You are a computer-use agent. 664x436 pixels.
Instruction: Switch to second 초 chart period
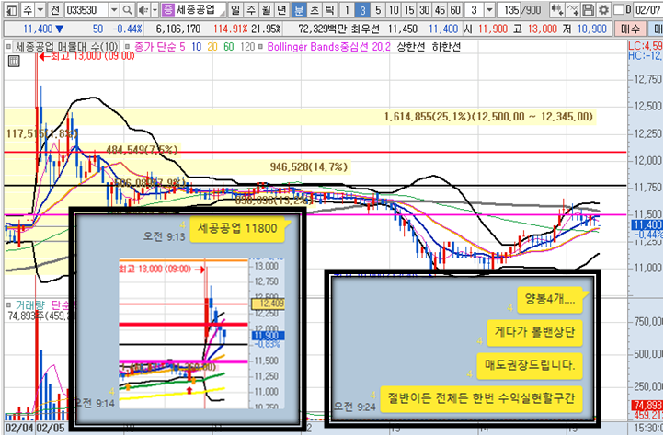tap(315, 9)
